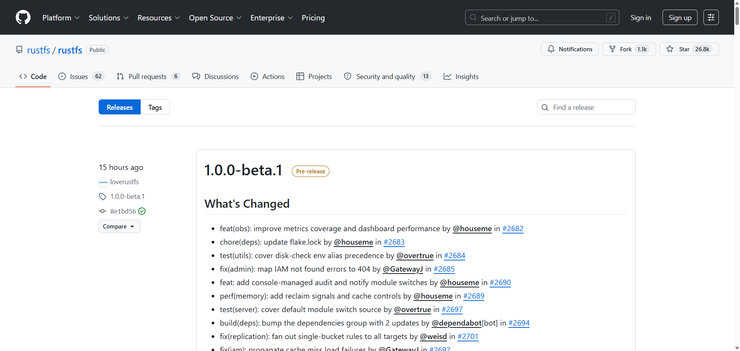Expand the Open Source menu
Image resolution: width=740 pixels, height=351 pixels.
coord(215,18)
